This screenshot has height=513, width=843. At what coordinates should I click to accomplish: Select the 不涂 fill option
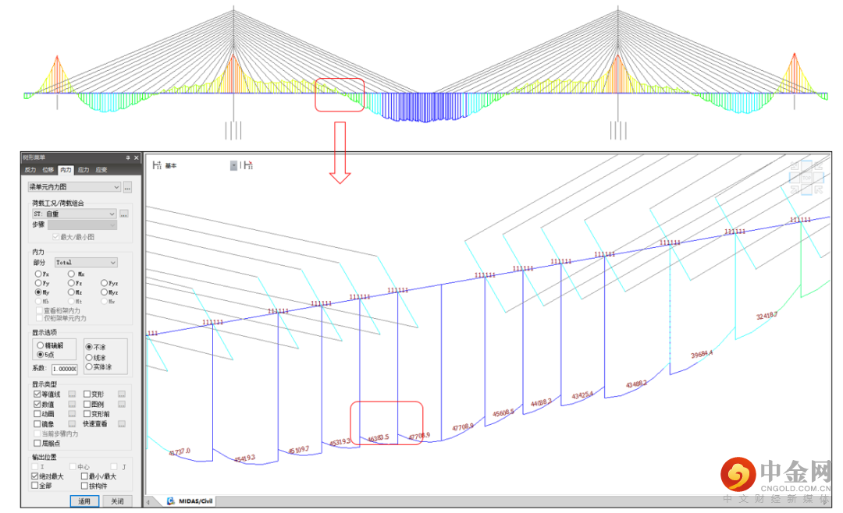pyautogui.click(x=89, y=347)
